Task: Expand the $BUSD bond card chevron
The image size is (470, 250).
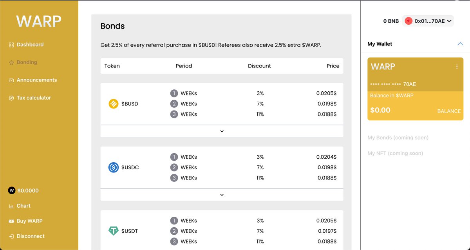Action: coord(222,131)
